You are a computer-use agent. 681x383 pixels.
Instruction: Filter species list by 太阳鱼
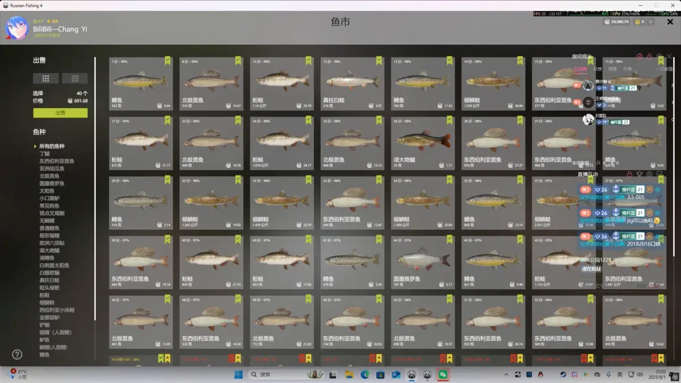[48, 191]
